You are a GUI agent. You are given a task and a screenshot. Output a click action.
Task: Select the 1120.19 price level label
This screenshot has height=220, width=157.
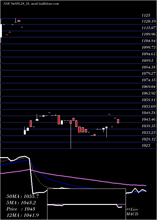(x=149, y=21)
